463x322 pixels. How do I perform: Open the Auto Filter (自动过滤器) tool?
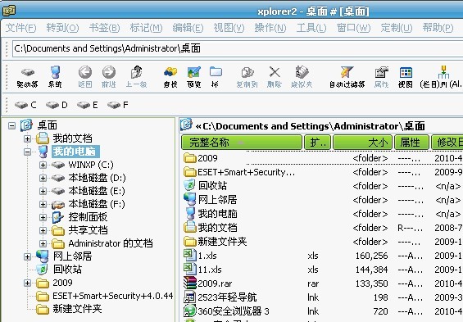point(347,77)
